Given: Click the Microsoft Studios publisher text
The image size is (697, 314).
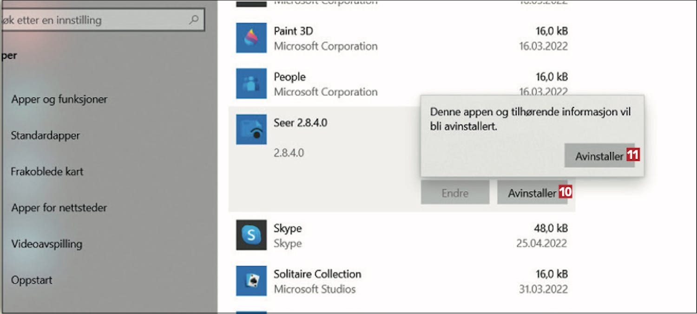Looking at the screenshot, I should pos(315,289).
